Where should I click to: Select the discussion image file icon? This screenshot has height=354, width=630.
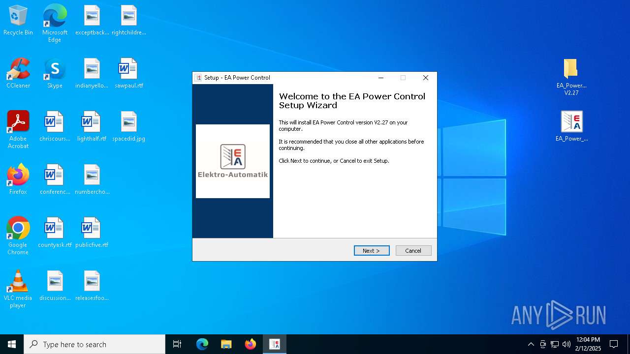coord(55,286)
